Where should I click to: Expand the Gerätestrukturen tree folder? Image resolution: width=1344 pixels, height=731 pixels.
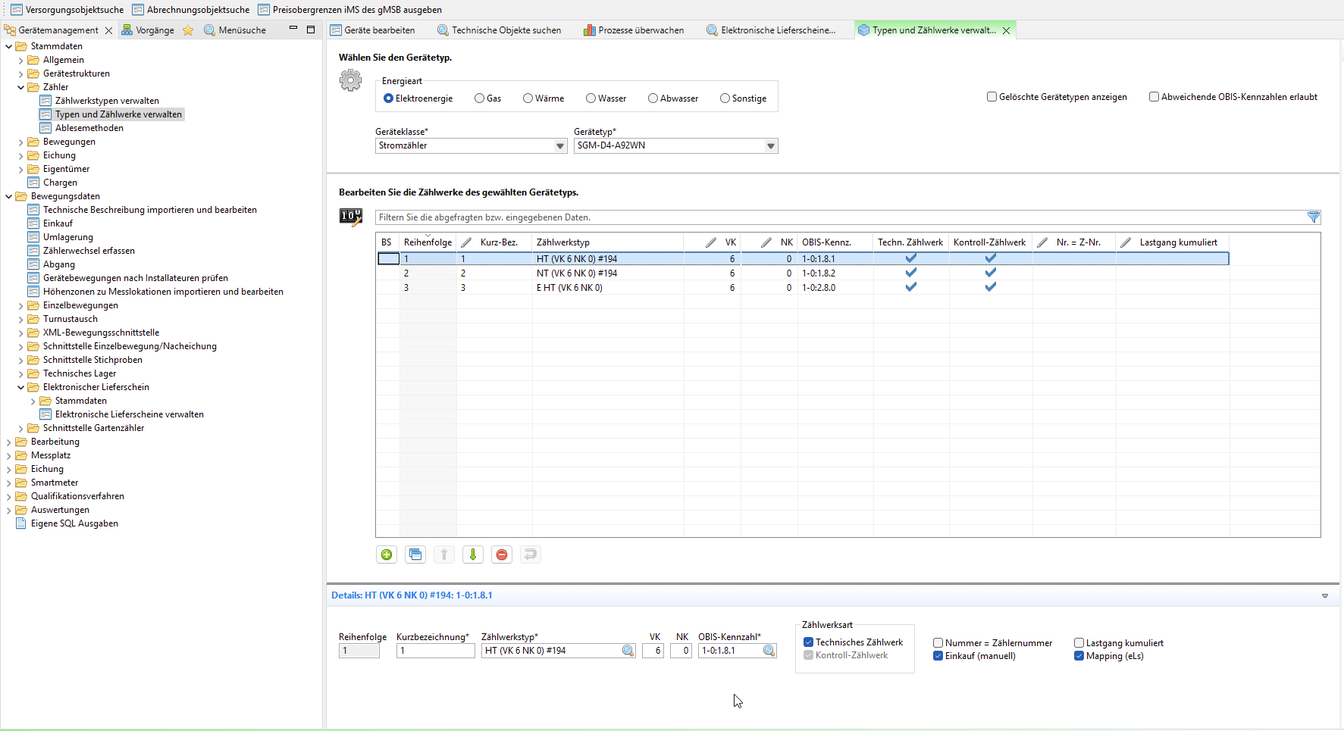point(20,73)
